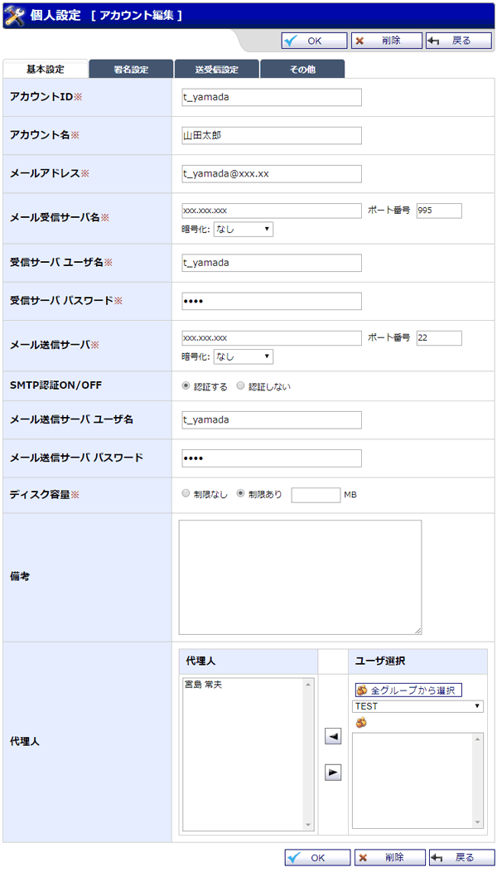
Task: Switch to the 基本設定 tab
Action: point(46,69)
